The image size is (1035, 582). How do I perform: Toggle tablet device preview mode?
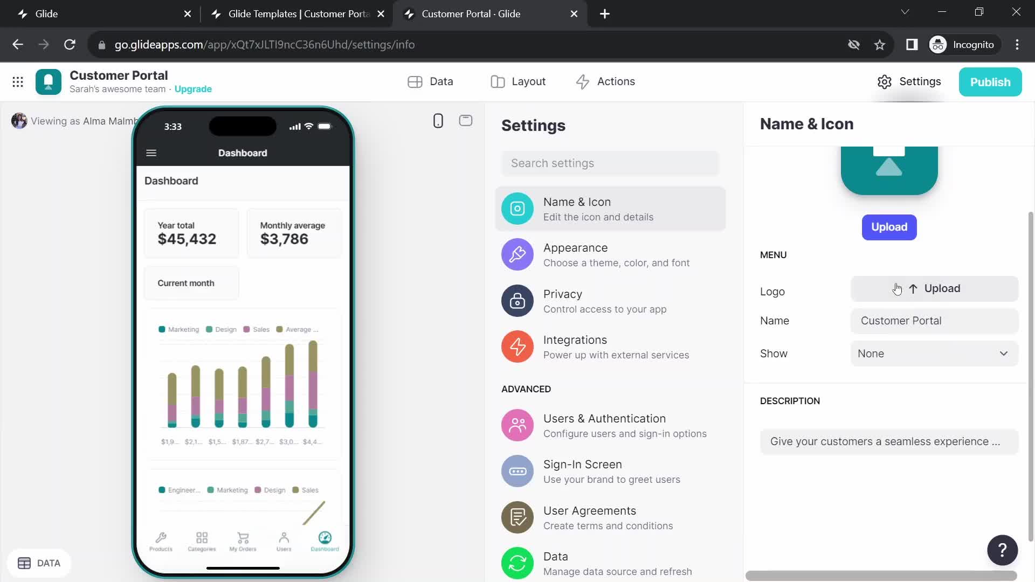pyautogui.click(x=466, y=120)
